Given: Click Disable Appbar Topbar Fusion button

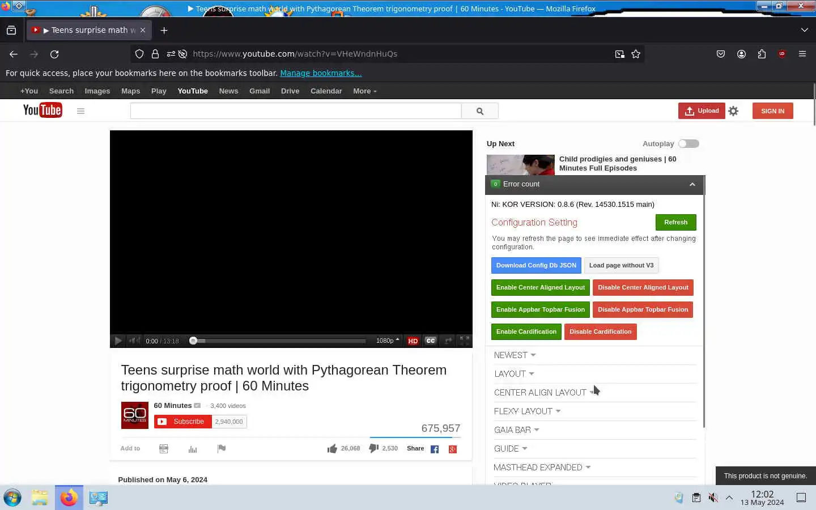Looking at the screenshot, I should 643,309.
